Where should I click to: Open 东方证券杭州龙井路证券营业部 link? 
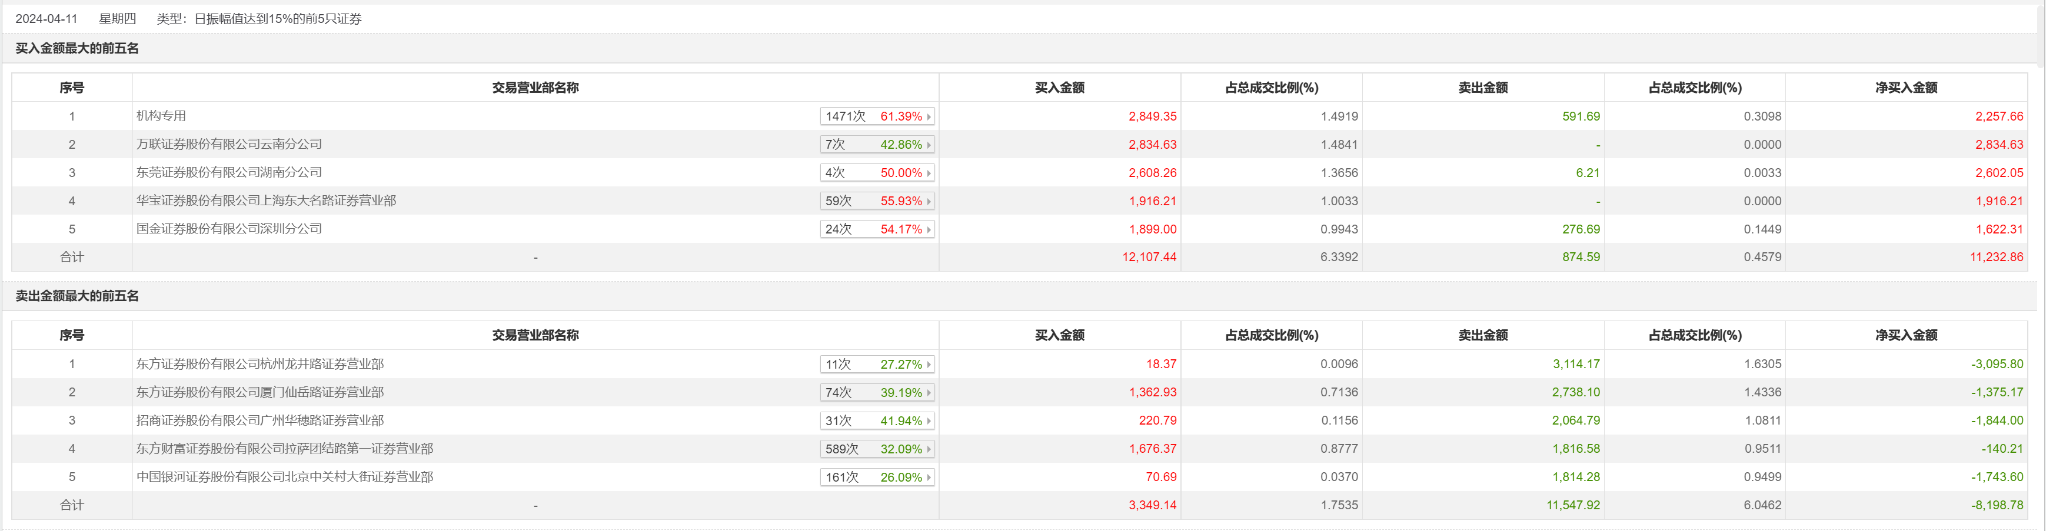point(260,365)
